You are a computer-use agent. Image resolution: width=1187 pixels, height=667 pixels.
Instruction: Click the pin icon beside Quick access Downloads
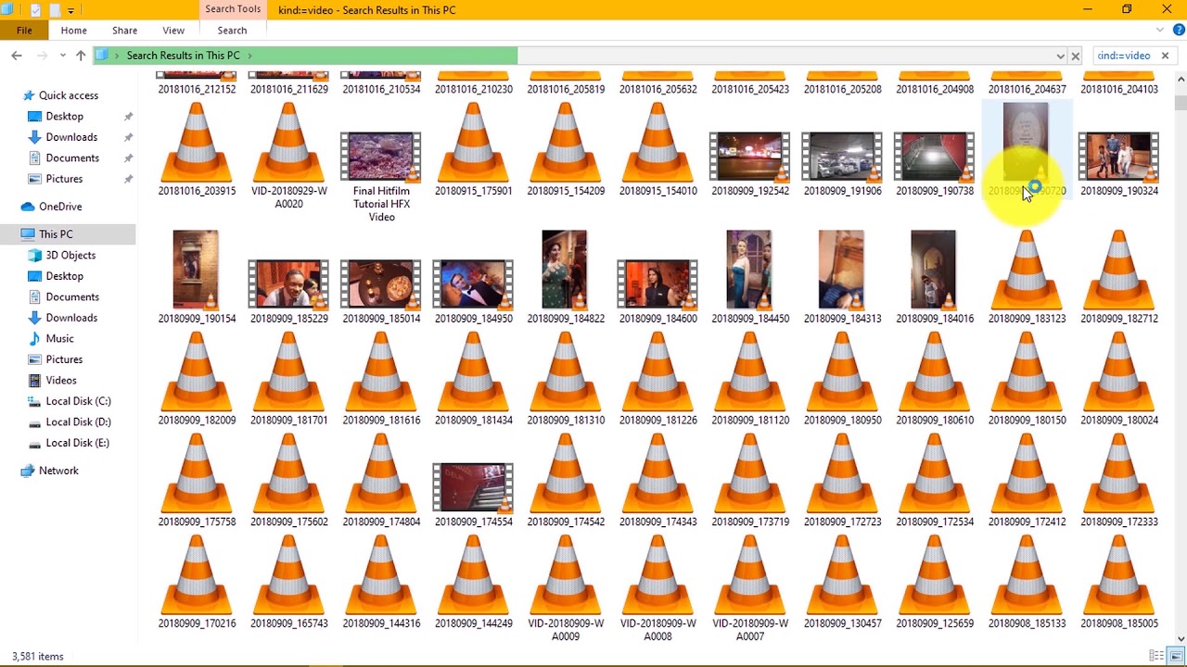point(128,137)
